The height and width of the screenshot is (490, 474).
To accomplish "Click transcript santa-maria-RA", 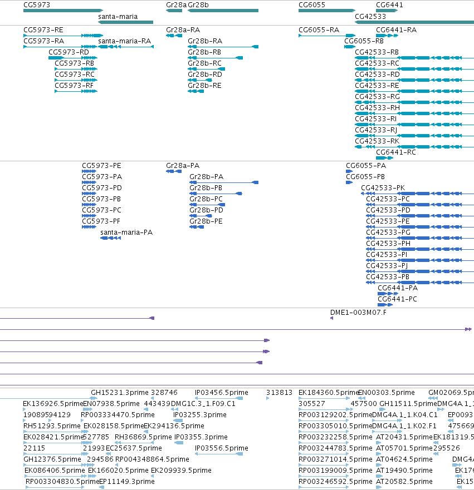I will (x=126, y=47).
